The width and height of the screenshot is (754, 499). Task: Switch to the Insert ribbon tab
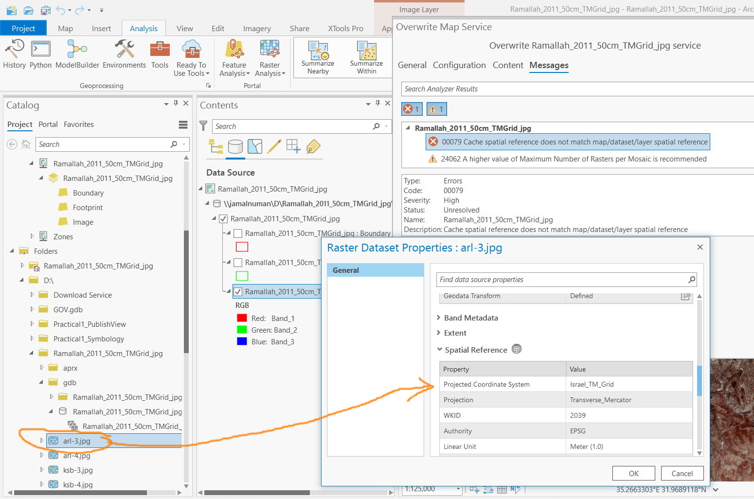click(x=101, y=28)
